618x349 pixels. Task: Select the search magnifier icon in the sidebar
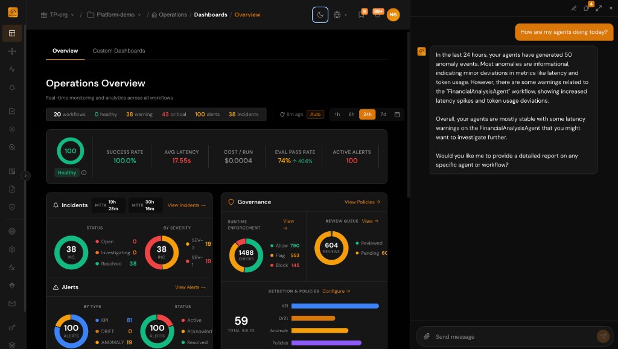click(12, 147)
